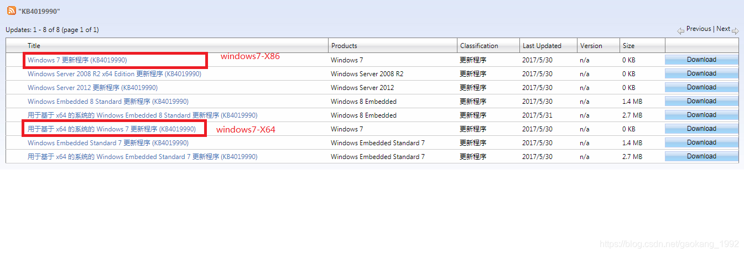Sort by the Products column header
Viewport: 744px width, 254px height.
pyautogui.click(x=344, y=46)
